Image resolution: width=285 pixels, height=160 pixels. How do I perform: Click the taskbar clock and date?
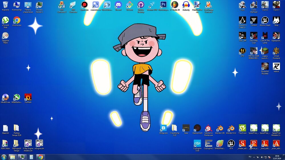click(277, 157)
